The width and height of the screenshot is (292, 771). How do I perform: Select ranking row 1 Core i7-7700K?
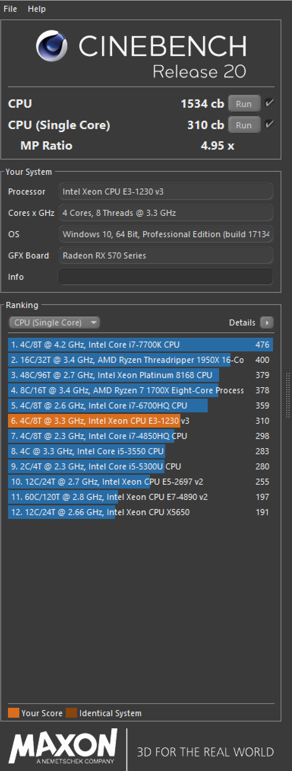click(x=140, y=345)
